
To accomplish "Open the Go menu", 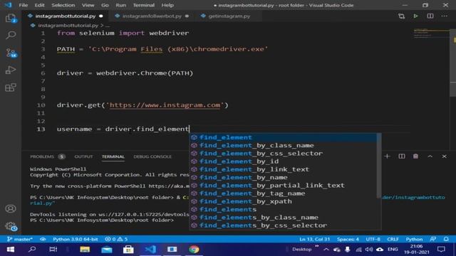I will pos(105,5).
